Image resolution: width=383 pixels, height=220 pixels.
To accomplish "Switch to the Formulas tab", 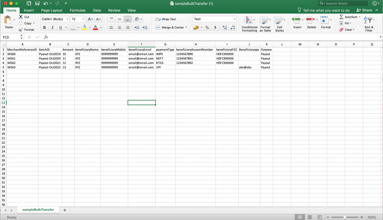I will tap(77, 10).
